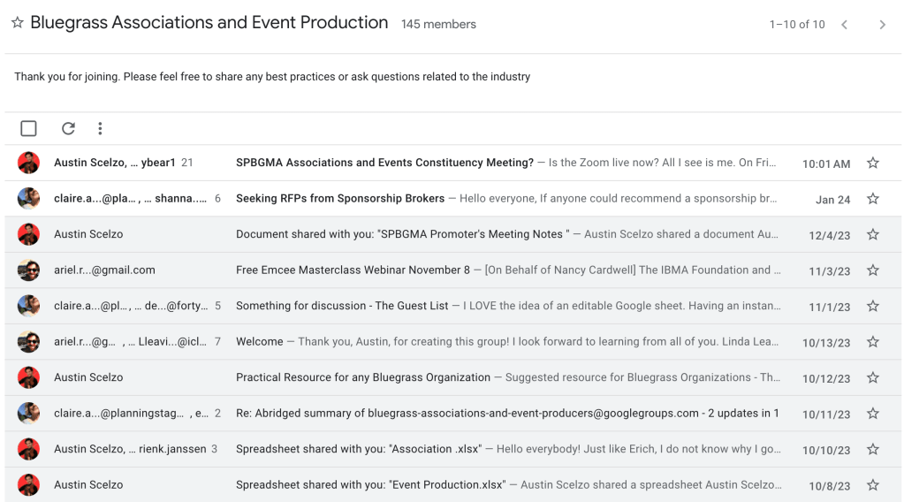Open Something for discussion - The Guest List

[x=342, y=306]
